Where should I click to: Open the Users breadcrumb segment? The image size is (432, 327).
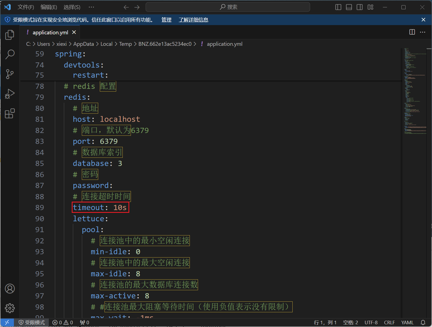(x=44, y=44)
